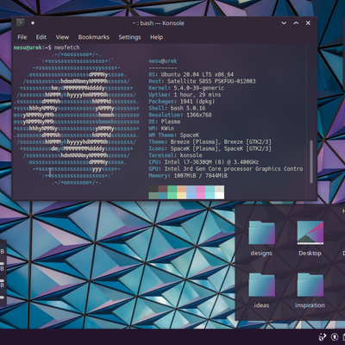
Task: Click the typed 'neofetch' command text
Action: 66,47
